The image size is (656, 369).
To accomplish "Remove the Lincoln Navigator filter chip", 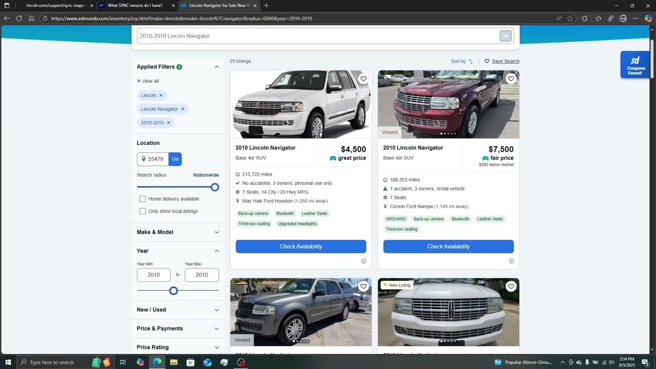I will (x=182, y=109).
